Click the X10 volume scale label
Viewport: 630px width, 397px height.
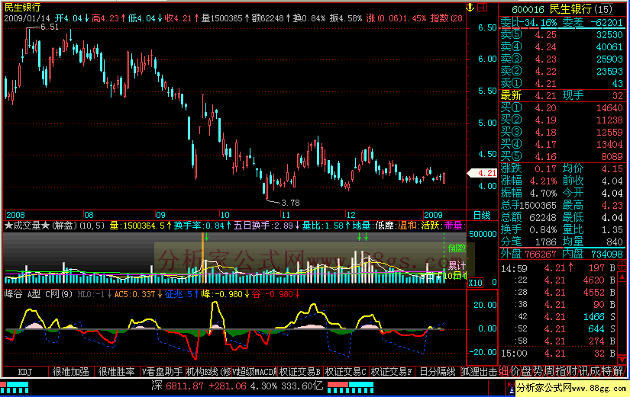pos(475,283)
